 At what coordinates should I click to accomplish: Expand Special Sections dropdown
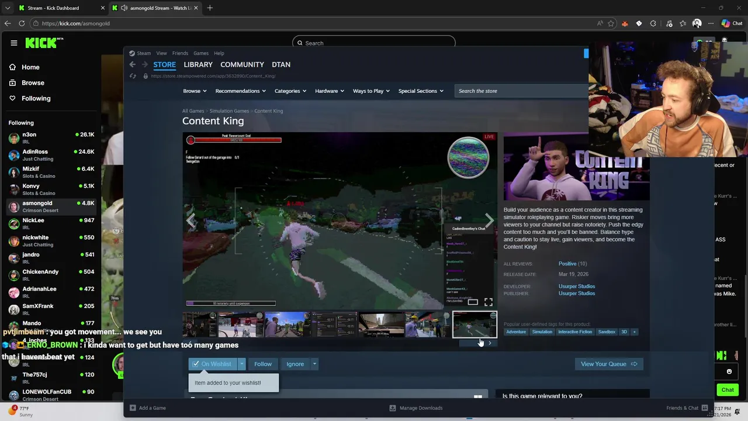[x=421, y=91]
